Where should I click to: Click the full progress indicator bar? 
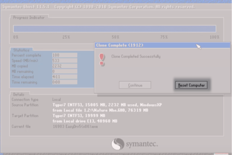[x=115, y=29]
